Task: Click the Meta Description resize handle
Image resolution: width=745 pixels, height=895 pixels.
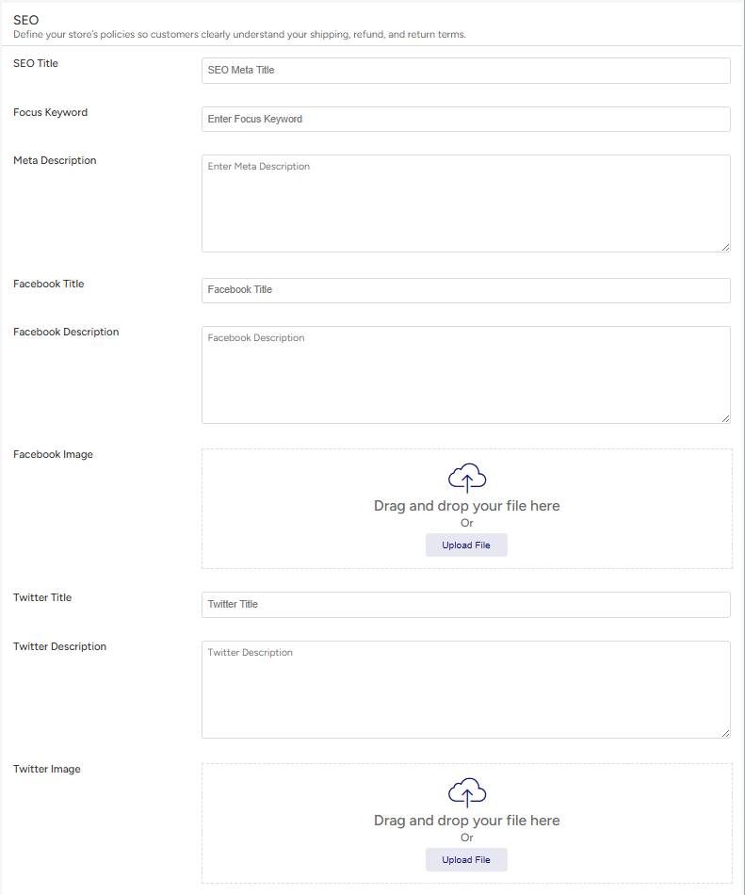Action: point(725,247)
